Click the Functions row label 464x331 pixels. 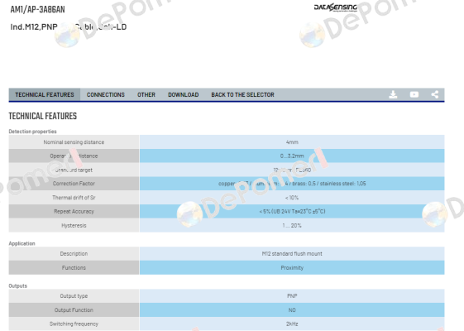(74, 267)
